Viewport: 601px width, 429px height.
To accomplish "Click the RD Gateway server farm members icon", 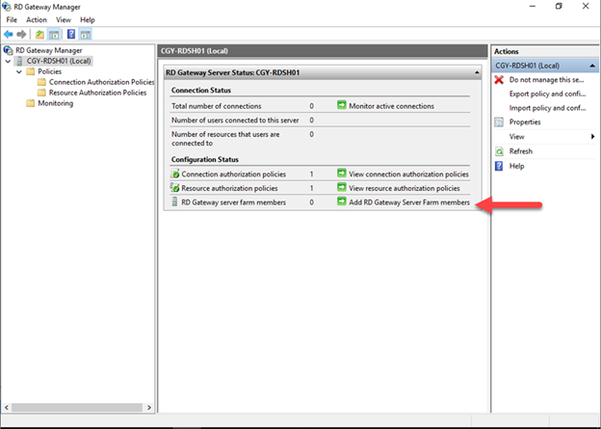I will coord(174,201).
